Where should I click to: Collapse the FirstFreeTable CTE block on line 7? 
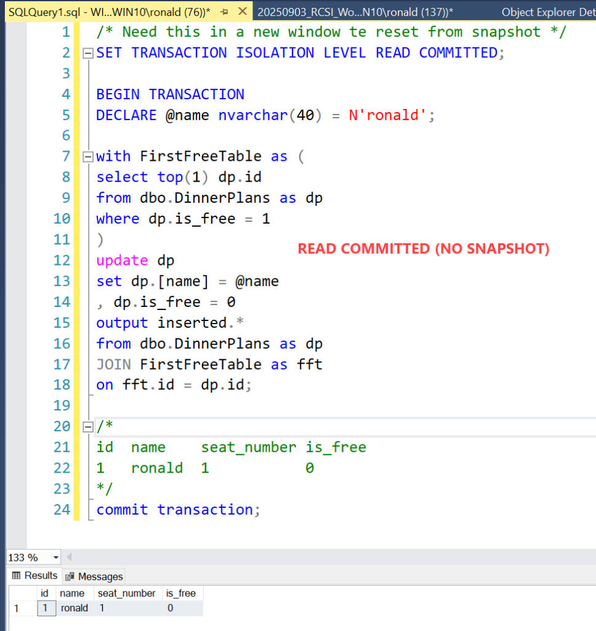coord(87,157)
